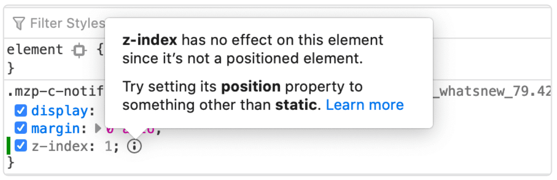Edit the z-index value 1
557x180 pixels.
point(109,146)
